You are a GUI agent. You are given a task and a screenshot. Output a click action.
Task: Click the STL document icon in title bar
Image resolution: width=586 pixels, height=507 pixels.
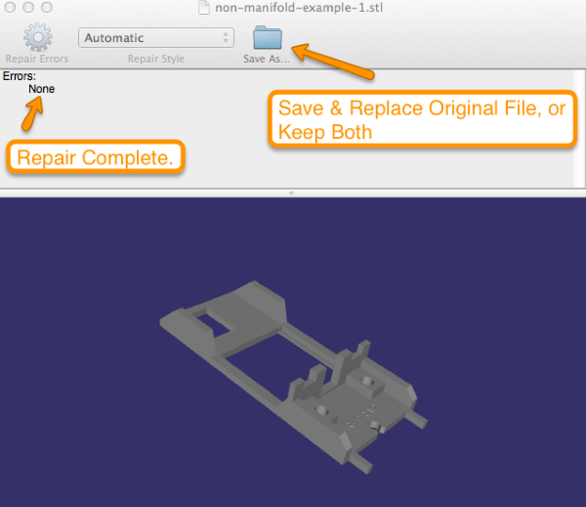(x=201, y=8)
